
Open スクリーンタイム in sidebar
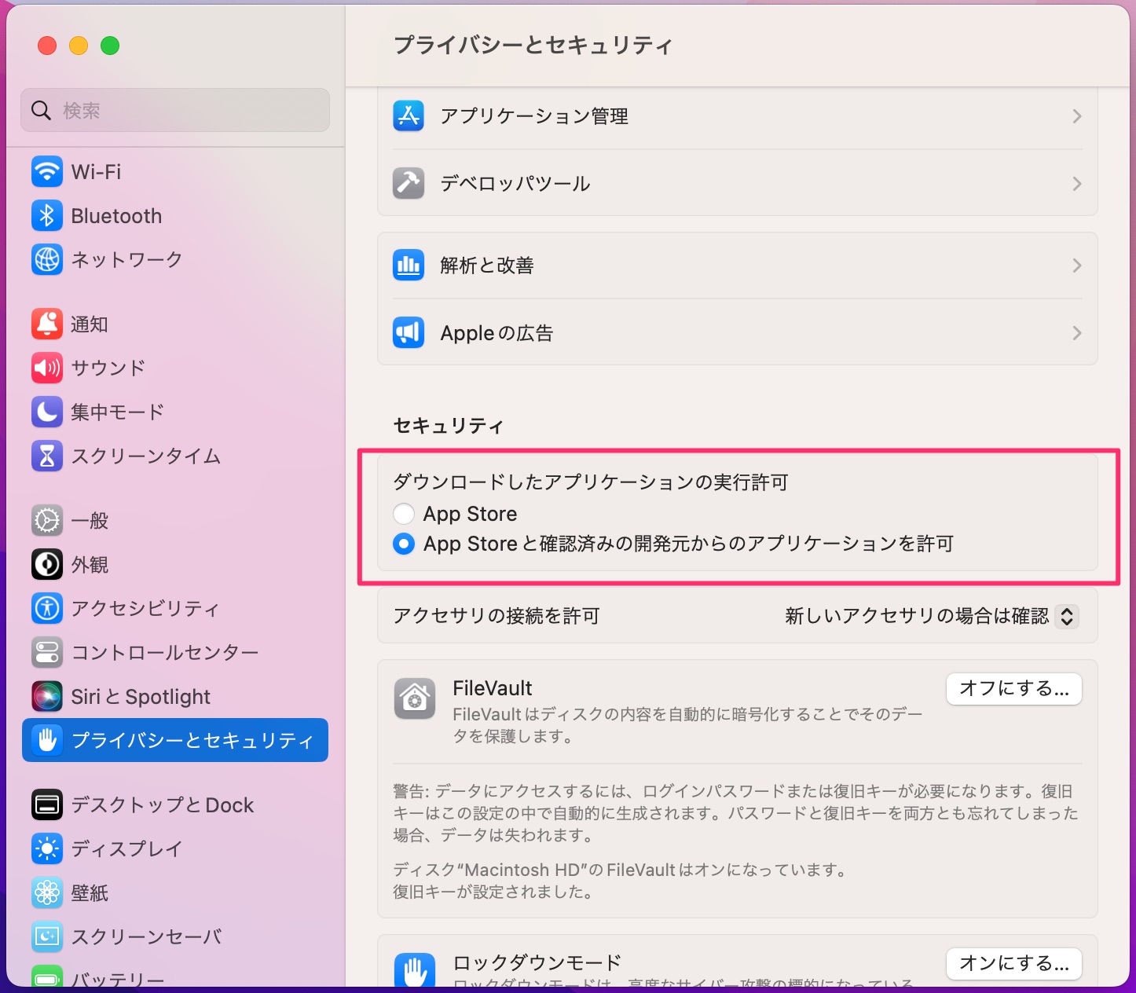click(x=175, y=456)
